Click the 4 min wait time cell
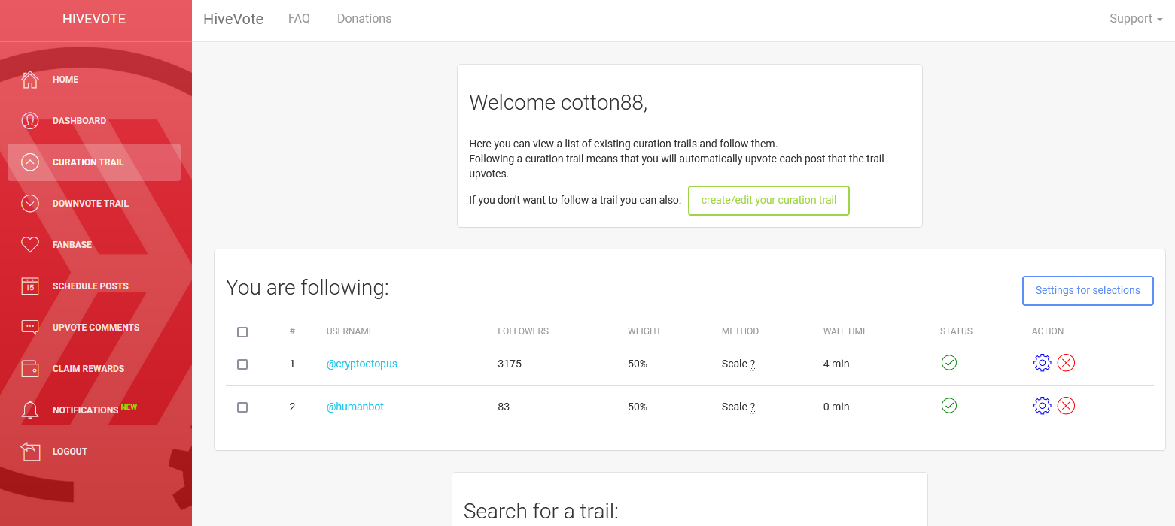This screenshot has height=526, width=1175. [x=836, y=364]
